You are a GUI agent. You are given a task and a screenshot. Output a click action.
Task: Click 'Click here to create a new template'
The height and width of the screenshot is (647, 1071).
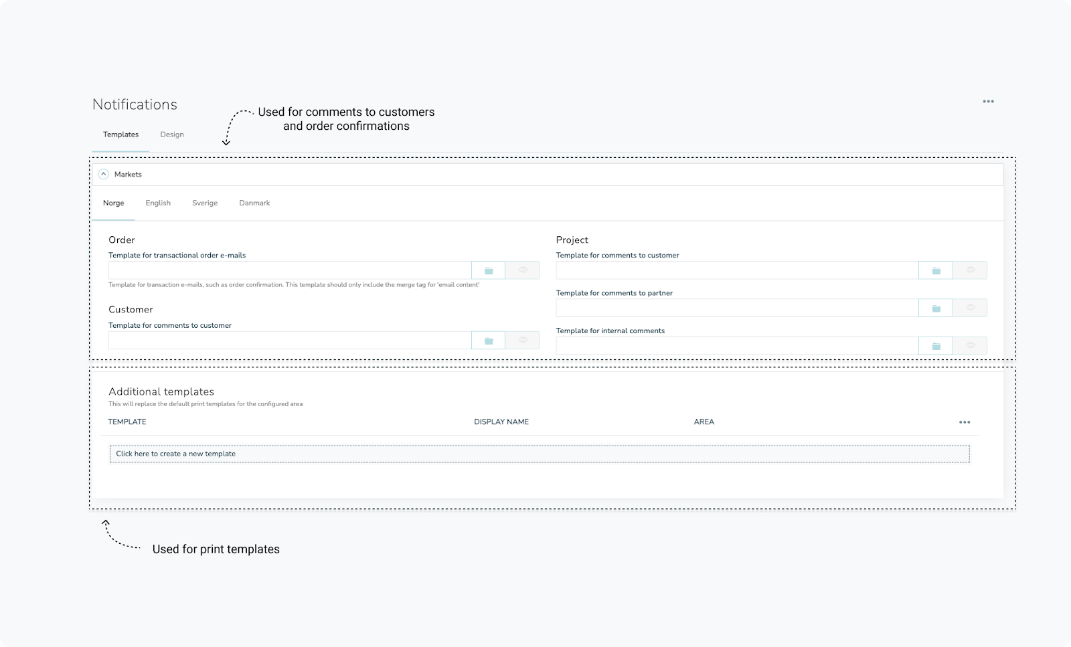175,454
